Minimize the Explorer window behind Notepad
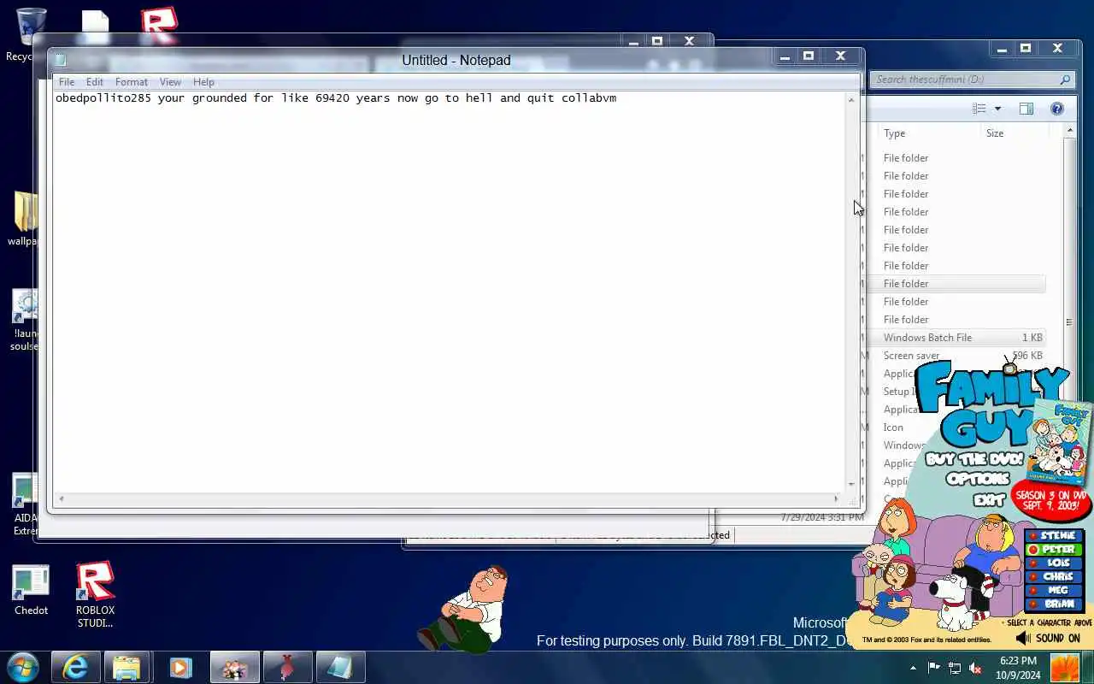Viewport: 1094px width, 684px height. (x=1002, y=49)
